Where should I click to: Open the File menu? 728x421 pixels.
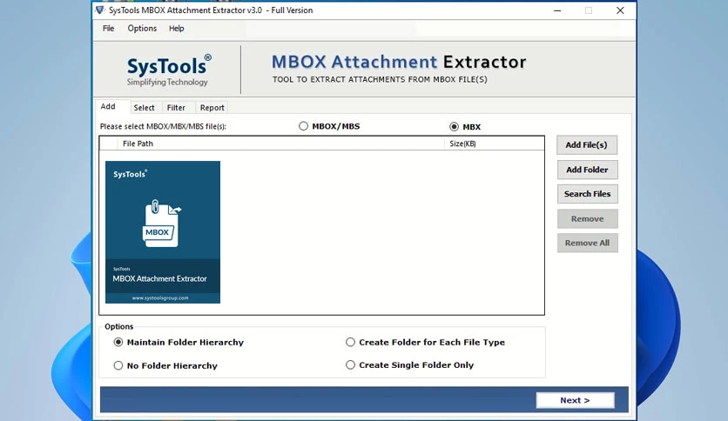click(x=108, y=29)
